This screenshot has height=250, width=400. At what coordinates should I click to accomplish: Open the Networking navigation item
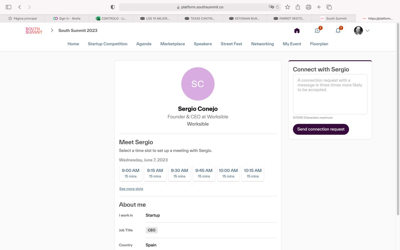pyautogui.click(x=262, y=44)
